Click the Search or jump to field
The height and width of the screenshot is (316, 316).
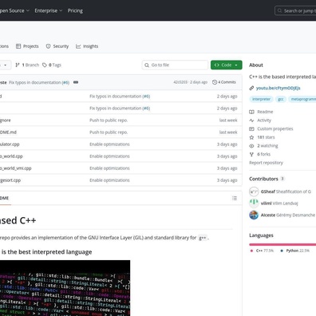point(295,11)
